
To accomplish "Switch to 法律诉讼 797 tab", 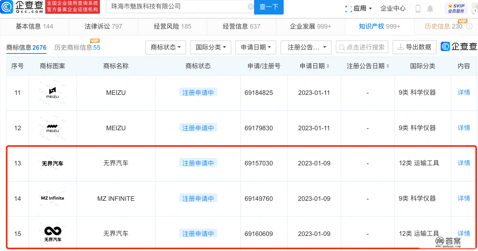I will point(103,26).
